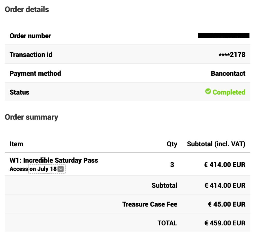The image size is (258, 237).
Task: Select the Subtotal (incl. VAT) column header
Action: pyautogui.click(x=215, y=143)
